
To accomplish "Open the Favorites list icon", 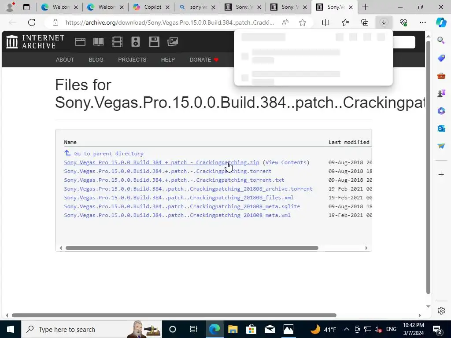I will [x=345, y=22].
